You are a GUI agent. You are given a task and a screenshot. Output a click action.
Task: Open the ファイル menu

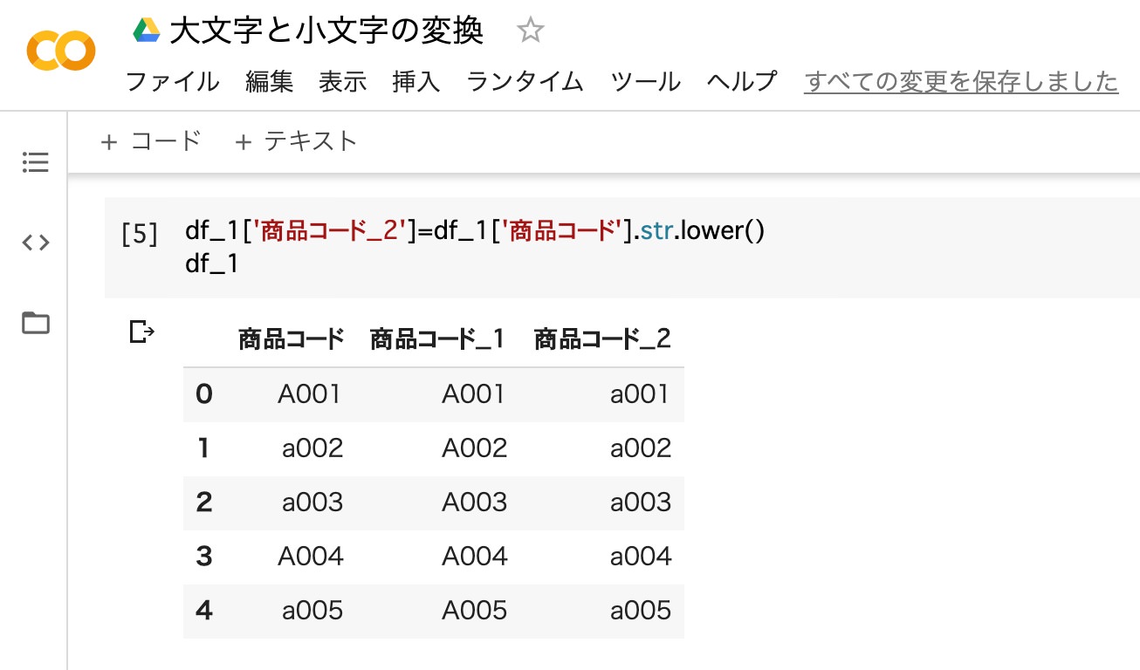173,82
